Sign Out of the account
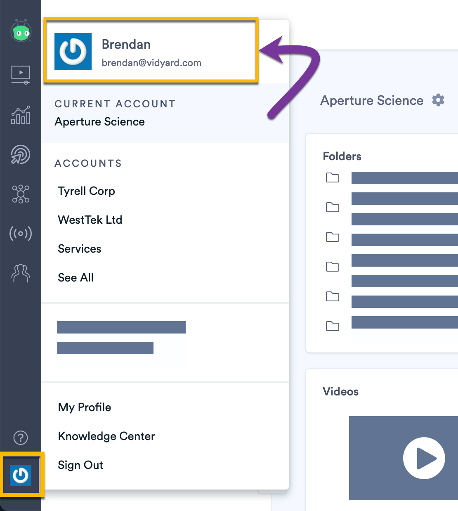The width and height of the screenshot is (458, 511). pyautogui.click(x=80, y=465)
